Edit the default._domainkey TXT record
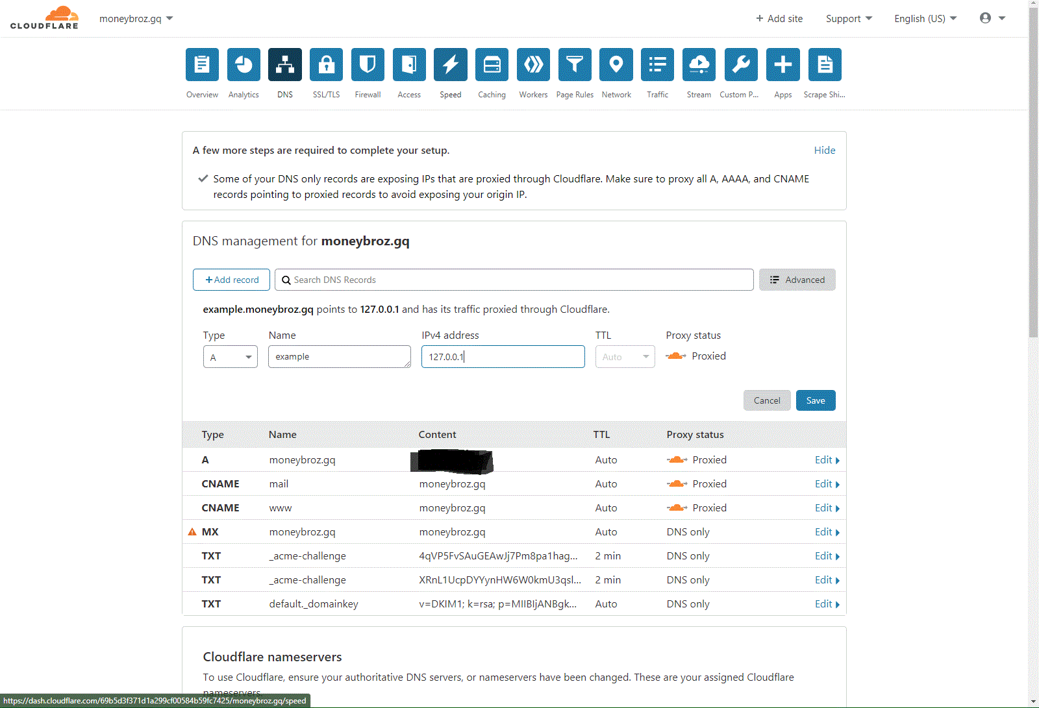 [827, 604]
